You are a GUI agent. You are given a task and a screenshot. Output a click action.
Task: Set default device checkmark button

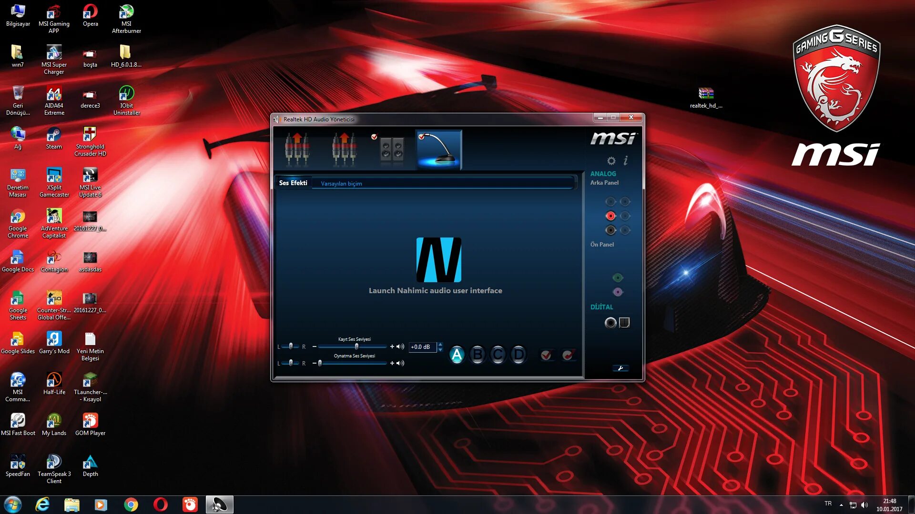547,355
